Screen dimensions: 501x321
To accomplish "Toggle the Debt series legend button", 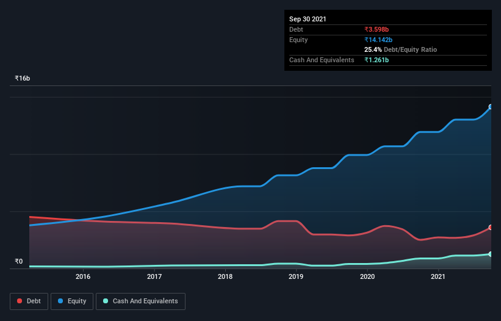I will (29, 301).
